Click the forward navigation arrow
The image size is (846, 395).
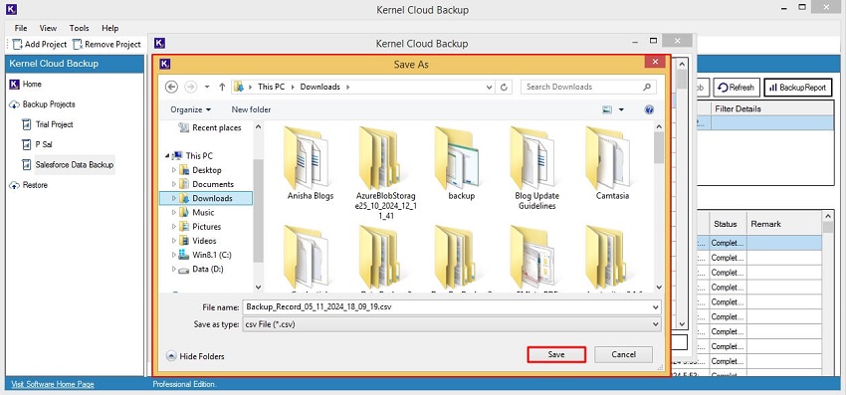(x=190, y=87)
